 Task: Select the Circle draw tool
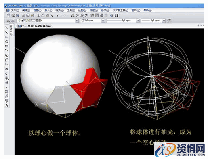pos(7,55)
